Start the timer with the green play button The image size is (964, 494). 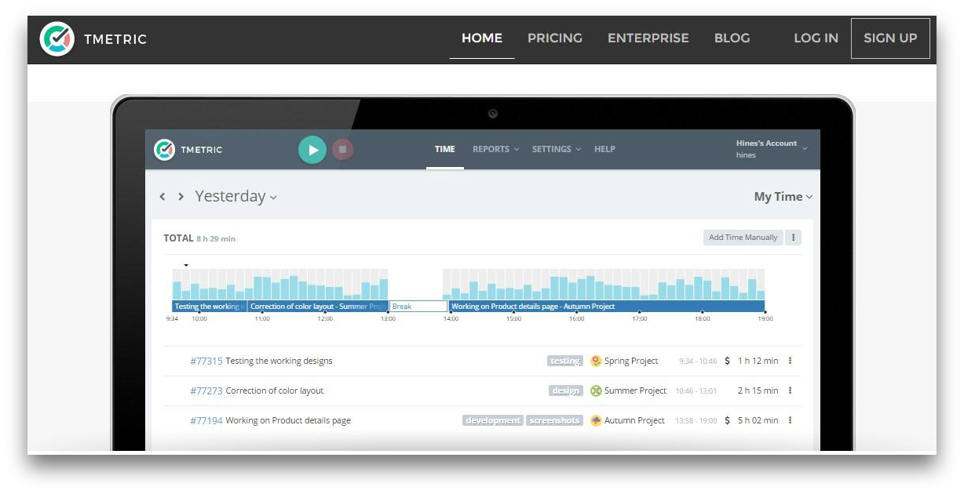312,149
